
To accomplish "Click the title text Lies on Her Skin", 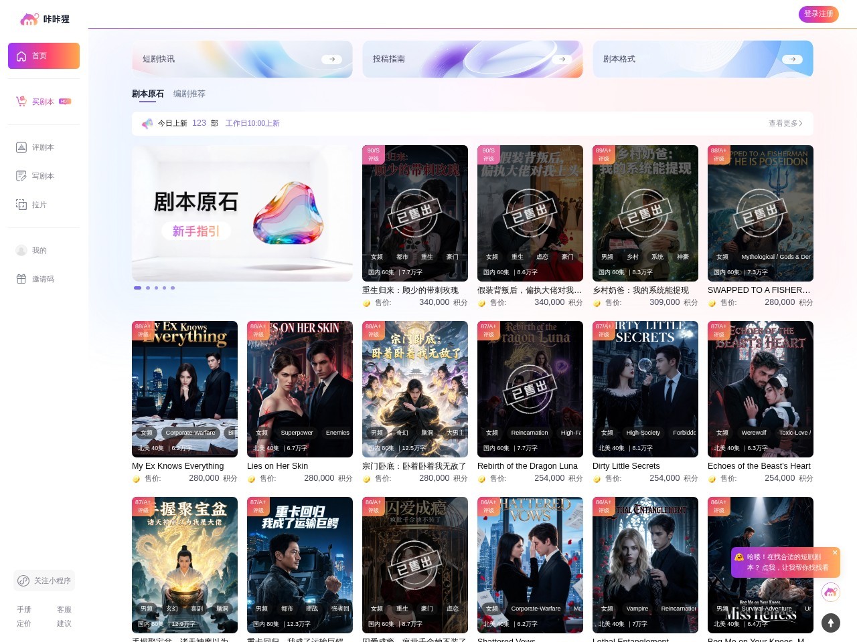I will [278, 466].
